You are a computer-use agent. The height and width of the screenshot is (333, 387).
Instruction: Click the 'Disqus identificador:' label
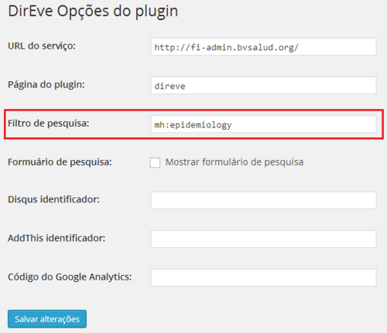53,199
